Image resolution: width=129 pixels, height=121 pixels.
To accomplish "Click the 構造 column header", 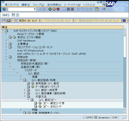I will [62, 27].
